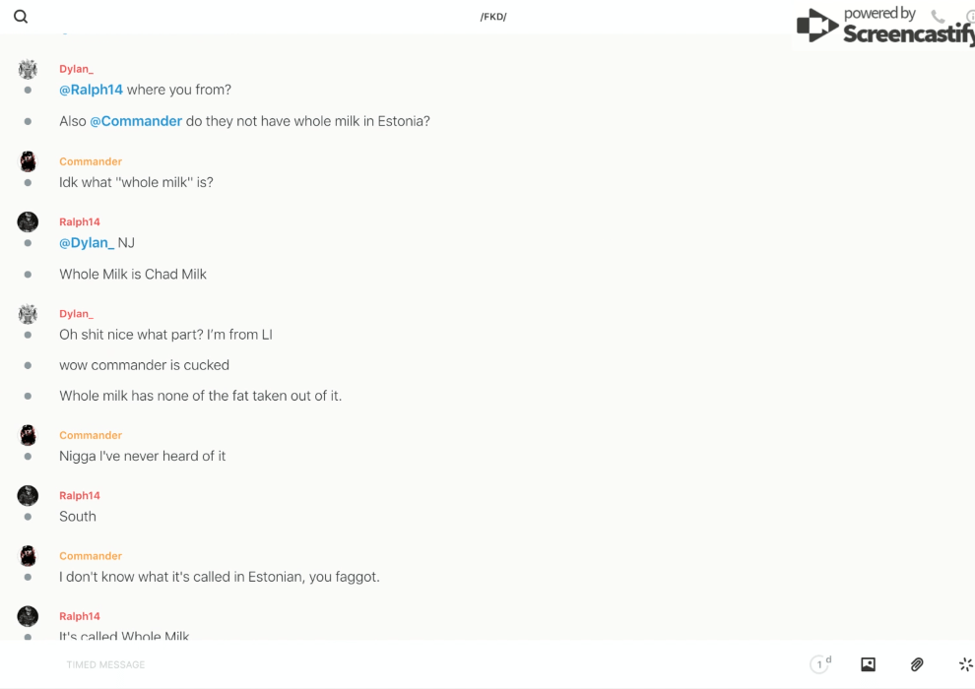Open the @Ralph14 mention link
This screenshot has height=689, width=975.
tap(91, 90)
